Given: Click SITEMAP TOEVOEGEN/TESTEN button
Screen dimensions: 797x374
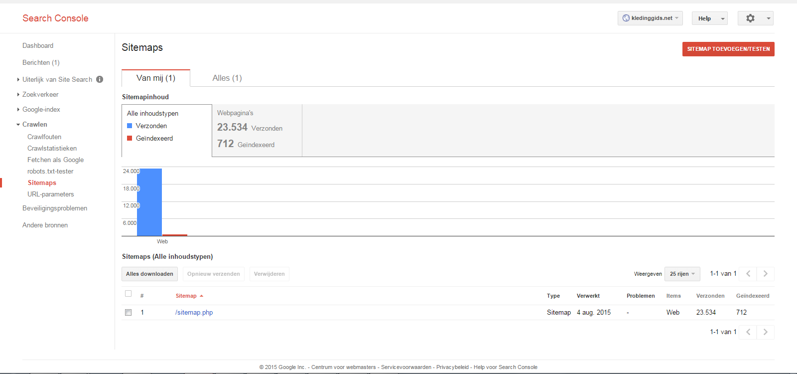Looking at the screenshot, I should (728, 49).
